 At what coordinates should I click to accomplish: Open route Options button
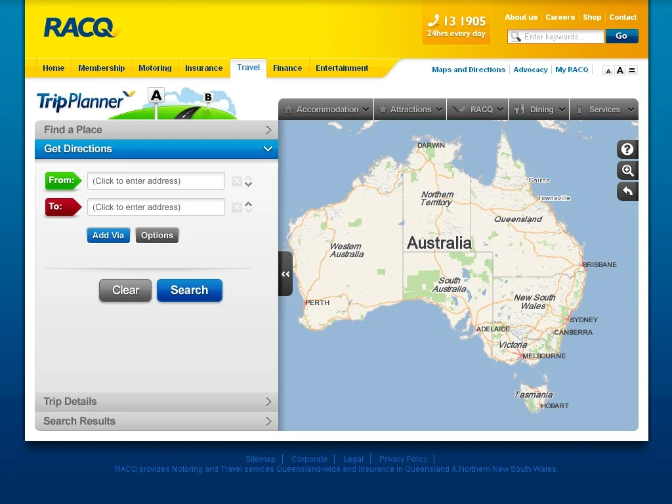coord(157,236)
